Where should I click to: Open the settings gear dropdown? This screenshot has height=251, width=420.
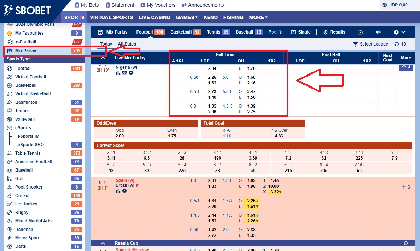pyautogui.click(x=399, y=32)
